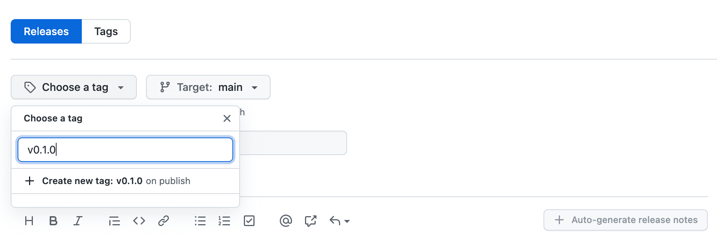Insert an unordered list
This screenshot has width=717, height=236.
[x=200, y=221]
